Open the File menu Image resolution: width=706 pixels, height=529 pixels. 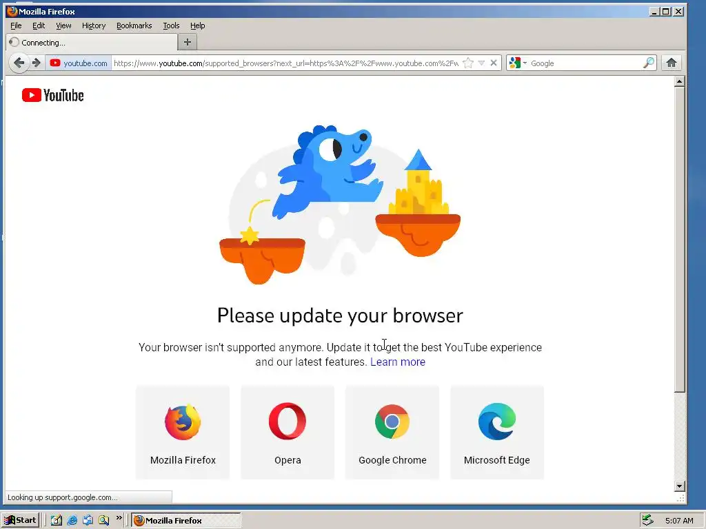16,25
